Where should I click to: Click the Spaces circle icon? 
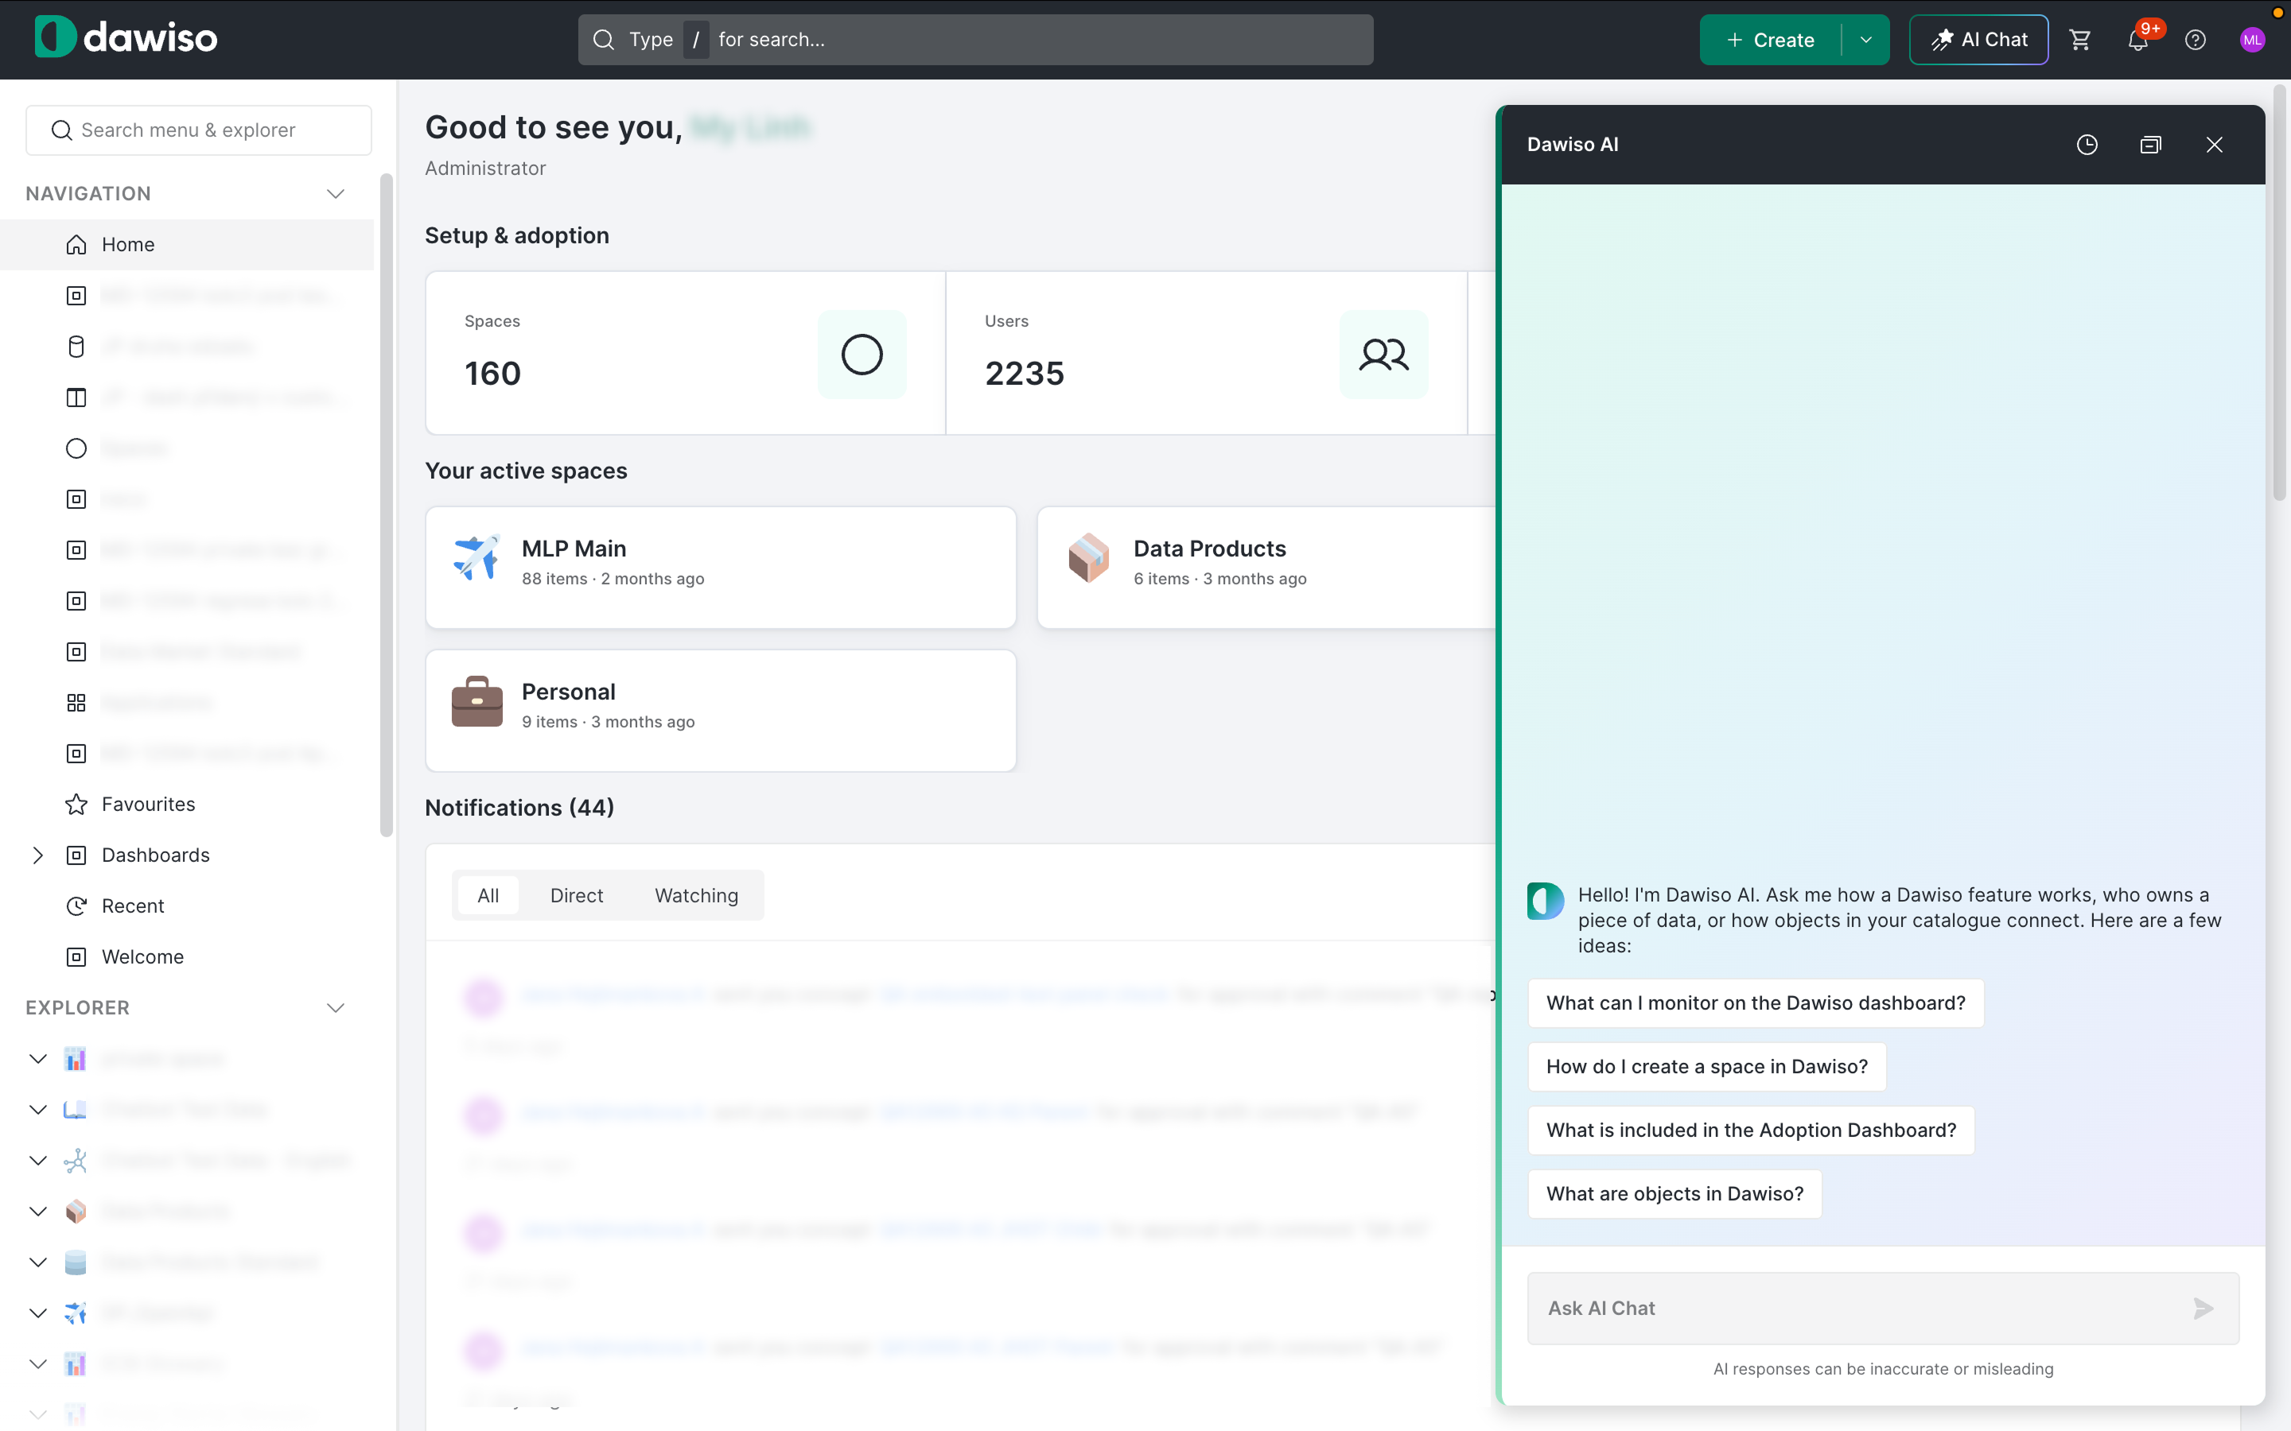(862, 354)
